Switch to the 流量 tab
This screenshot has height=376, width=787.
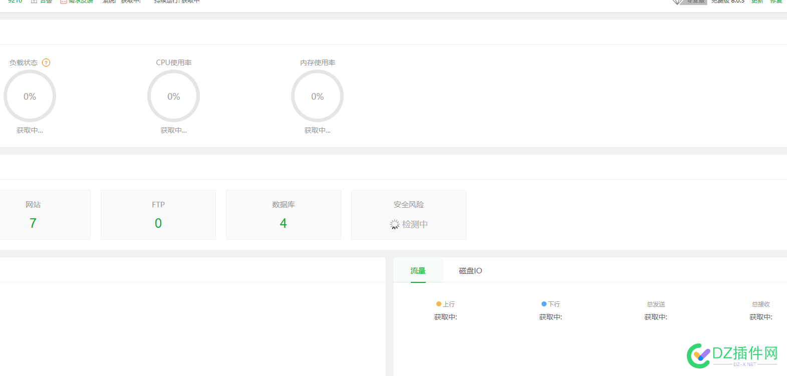coord(418,270)
